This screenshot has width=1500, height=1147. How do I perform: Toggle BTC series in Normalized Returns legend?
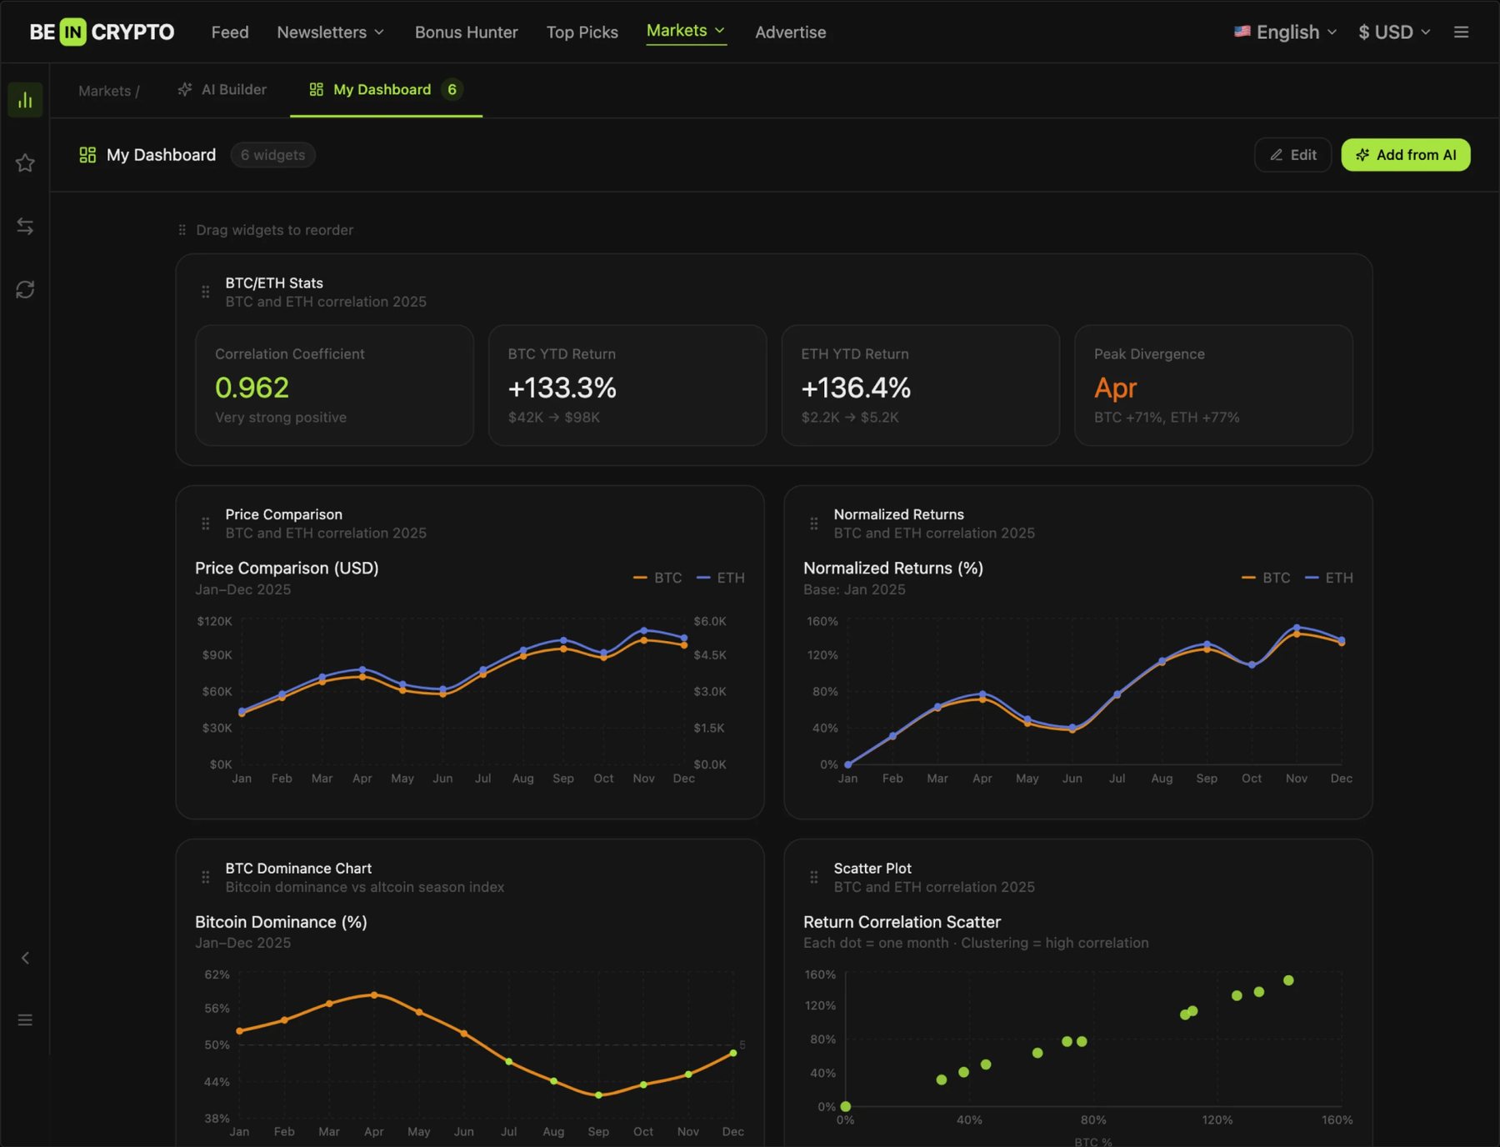pos(1266,578)
